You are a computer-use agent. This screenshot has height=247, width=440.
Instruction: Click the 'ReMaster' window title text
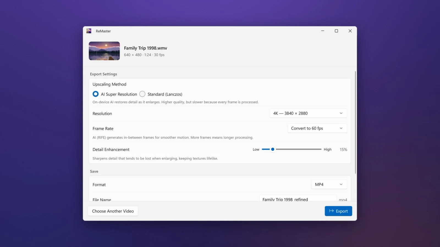point(103,31)
